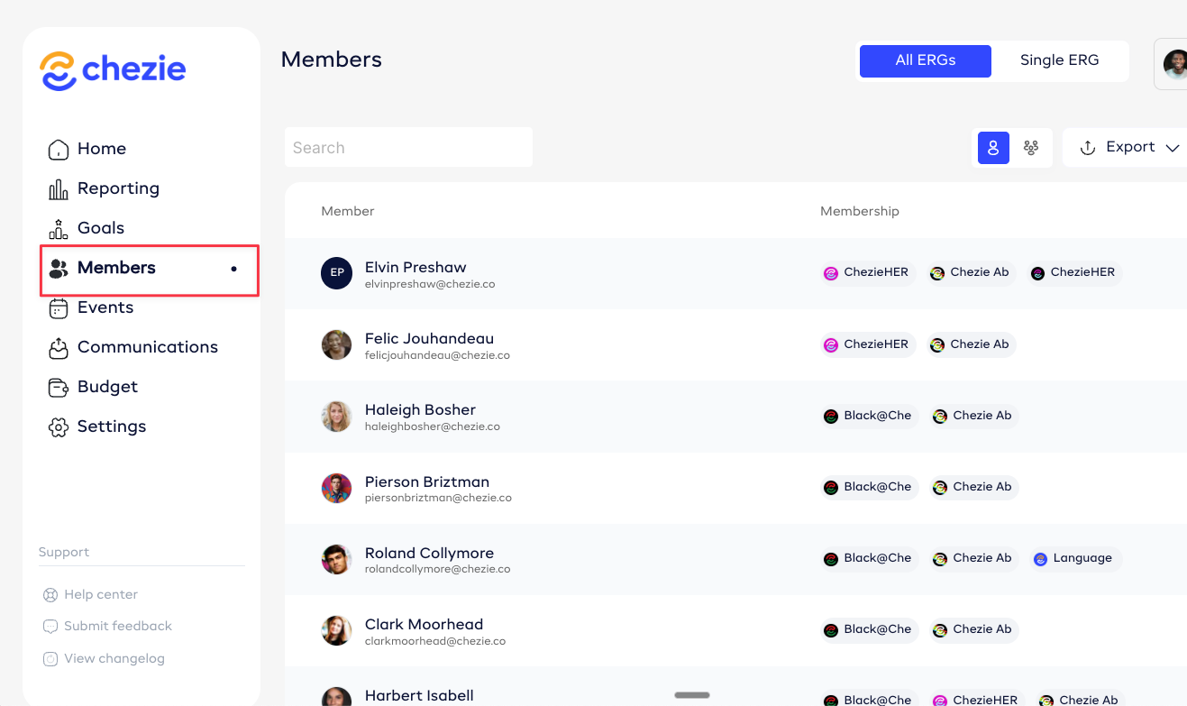Click the Chezie logo

(x=113, y=70)
